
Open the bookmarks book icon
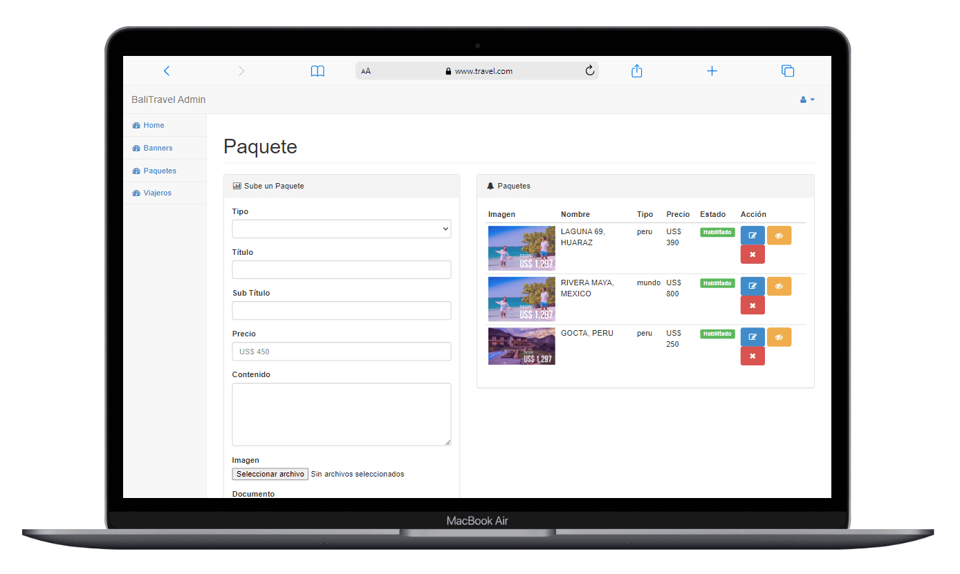(x=317, y=71)
